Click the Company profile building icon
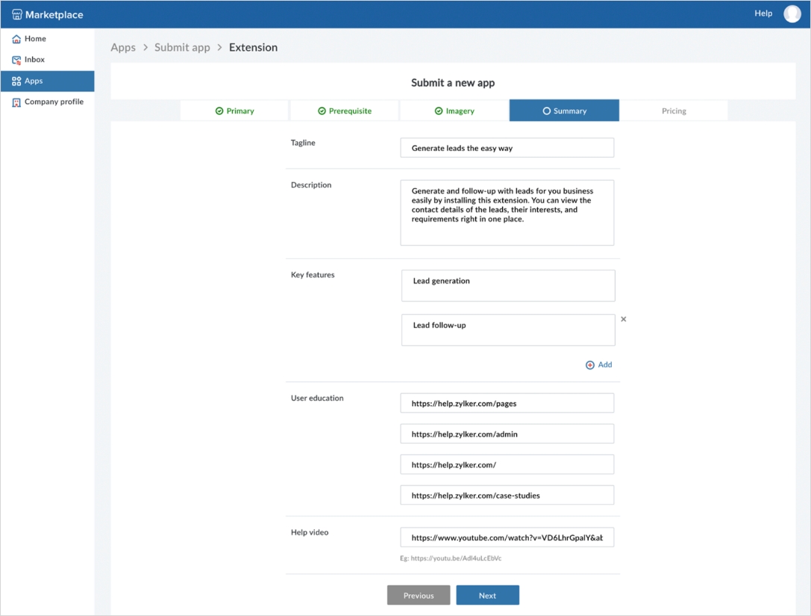This screenshot has height=616, width=811. click(x=16, y=102)
